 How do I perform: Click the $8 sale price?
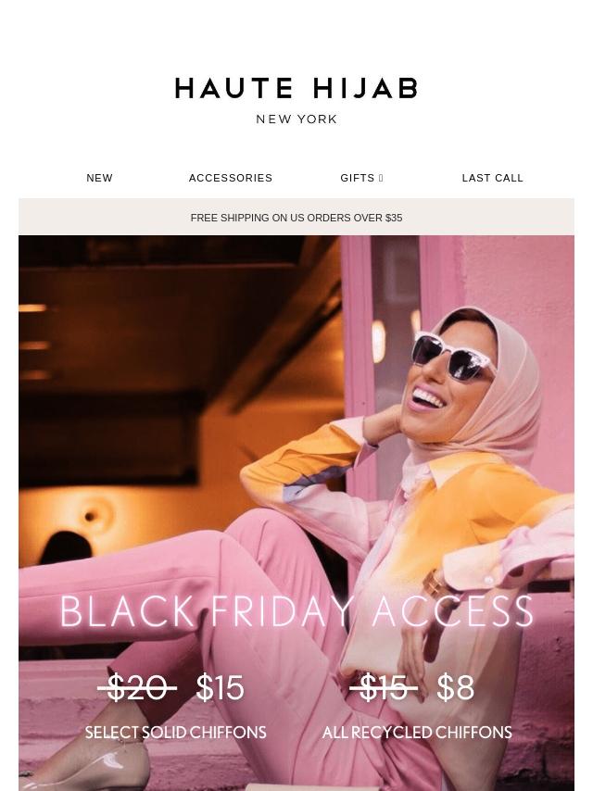456,687
